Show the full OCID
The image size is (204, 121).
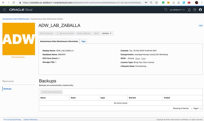point(138,59)
